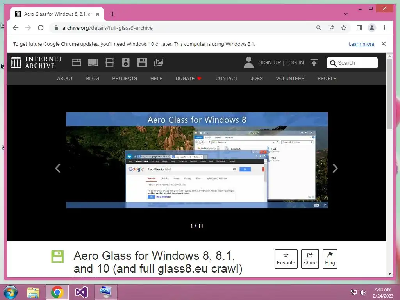
Task: Open the VOLUNTEER menu item
Action: (x=290, y=78)
